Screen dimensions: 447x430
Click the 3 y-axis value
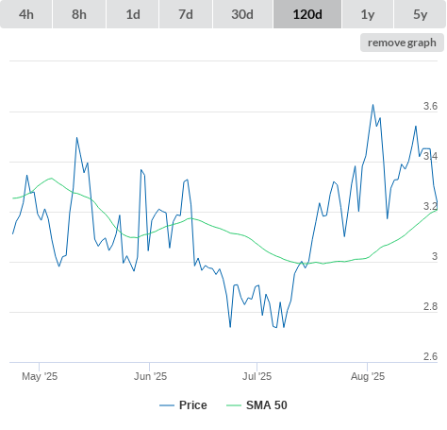coord(435,256)
